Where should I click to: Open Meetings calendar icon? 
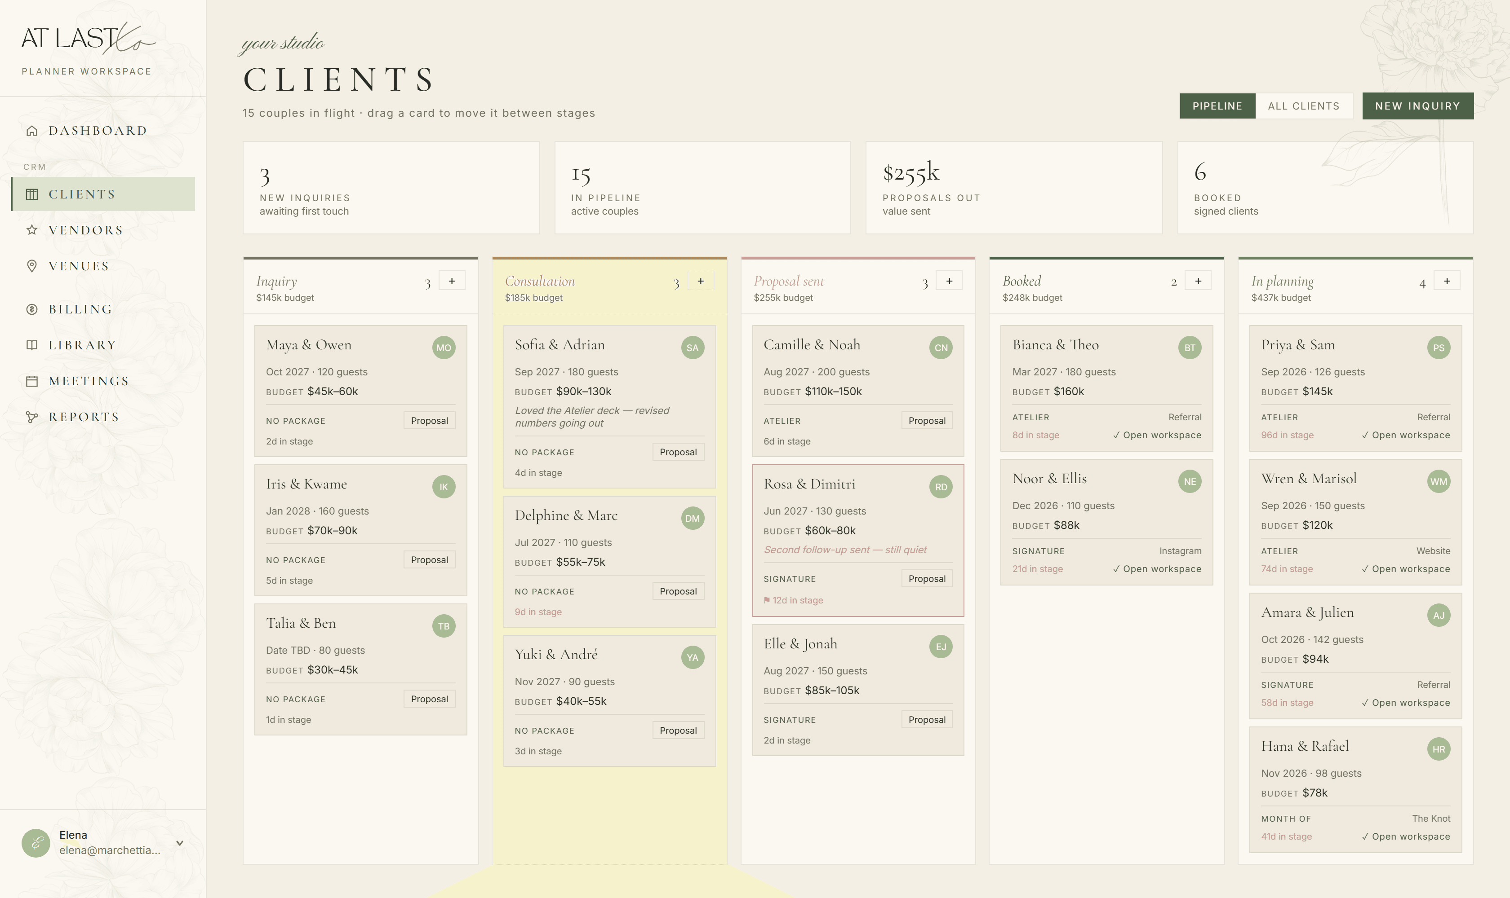(x=32, y=381)
